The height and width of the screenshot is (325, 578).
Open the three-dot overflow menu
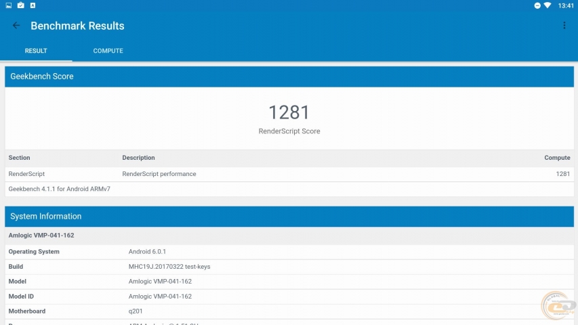coord(564,26)
